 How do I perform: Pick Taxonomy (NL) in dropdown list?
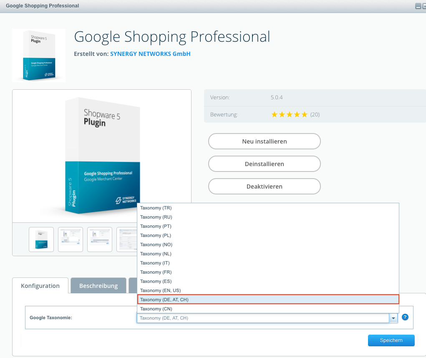pyautogui.click(x=268, y=254)
